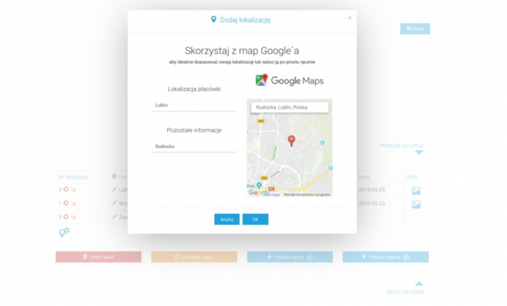The height and width of the screenshot is (306, 507).
Task: Confirm location with the Ok button
Action: click(255, 219)
